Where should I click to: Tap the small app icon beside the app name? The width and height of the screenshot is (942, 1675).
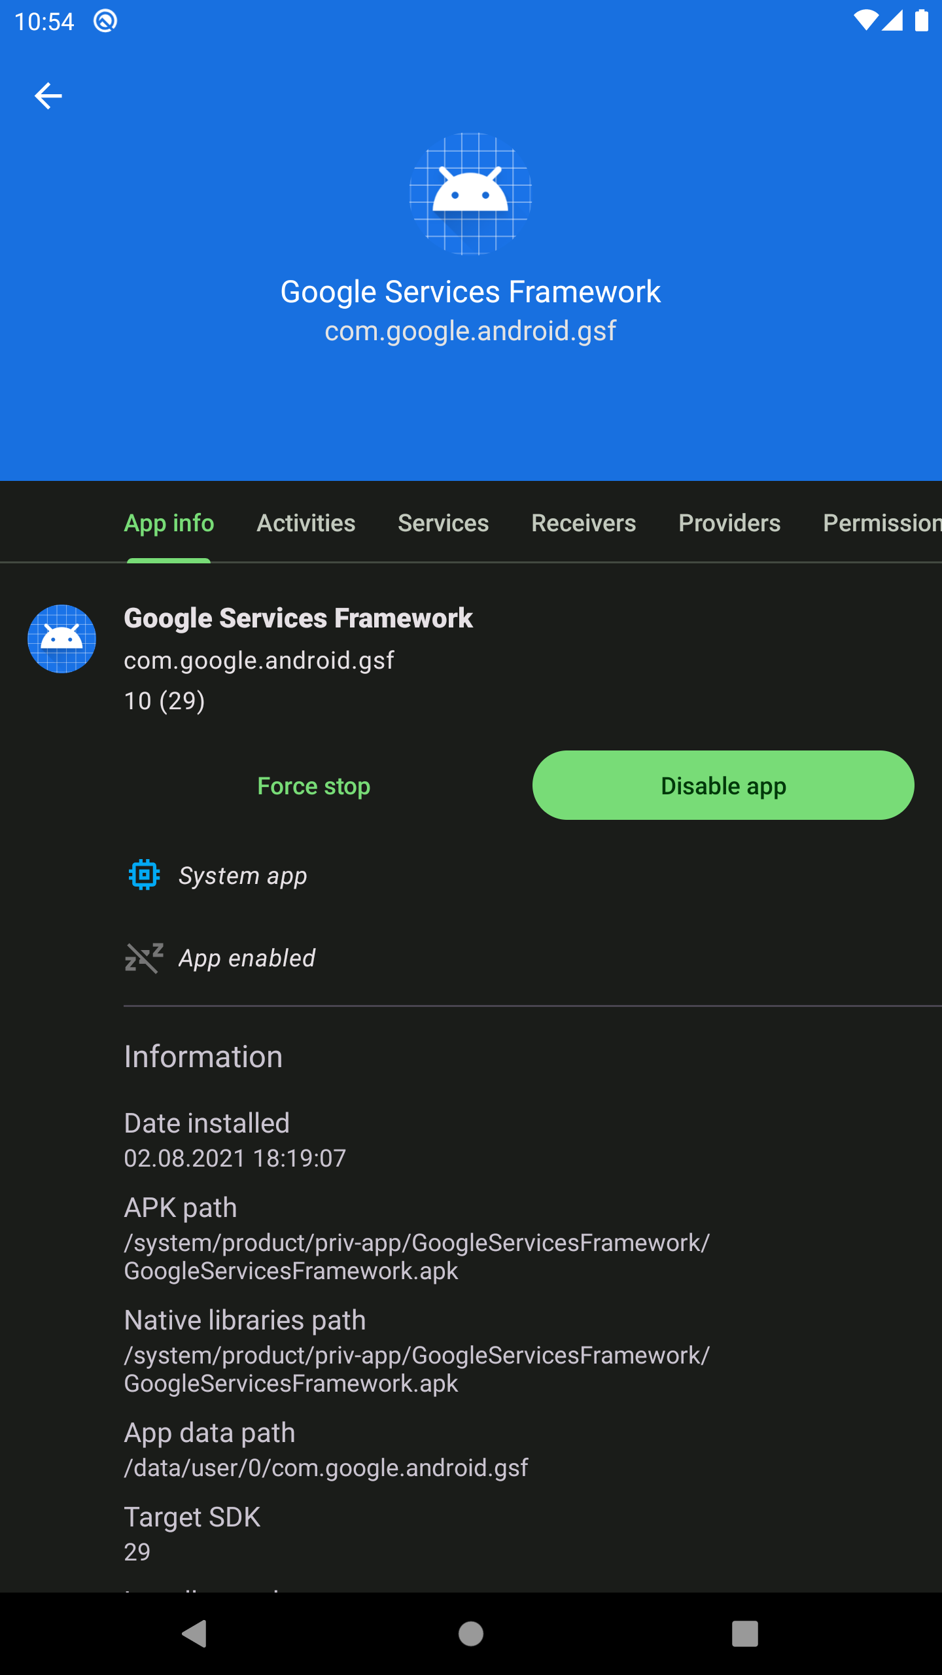tap(61, 639)
